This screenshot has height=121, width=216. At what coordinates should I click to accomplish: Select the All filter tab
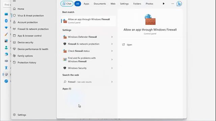pyautogui.click(x=78, y=4)
